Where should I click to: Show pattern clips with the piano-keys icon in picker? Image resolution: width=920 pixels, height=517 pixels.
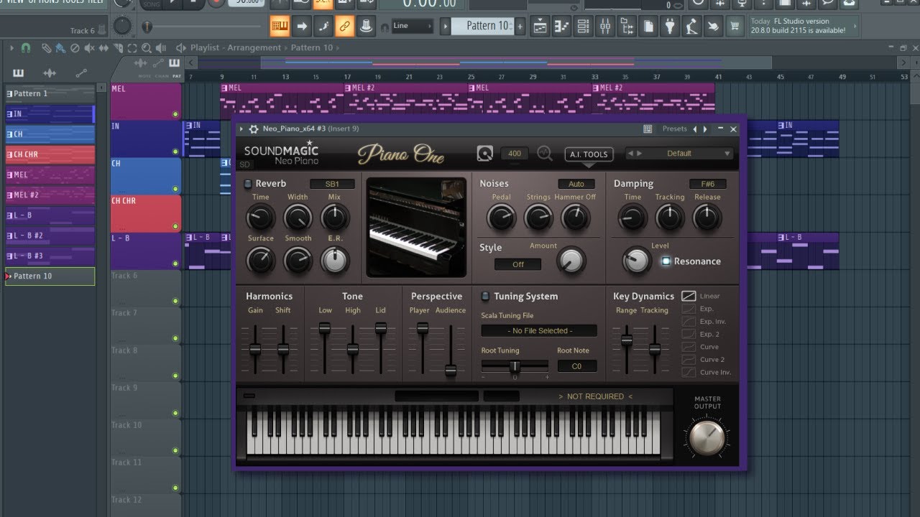pyautogui.click(x=17, y=73)
